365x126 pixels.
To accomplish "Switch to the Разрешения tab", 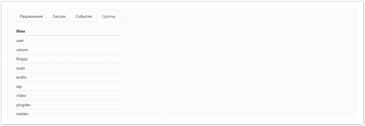I will click(x=31, y=17).
